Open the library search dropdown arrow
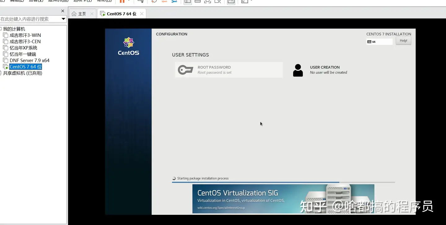The height and width of the screenshot is (225, 446). tap(63, 19)
